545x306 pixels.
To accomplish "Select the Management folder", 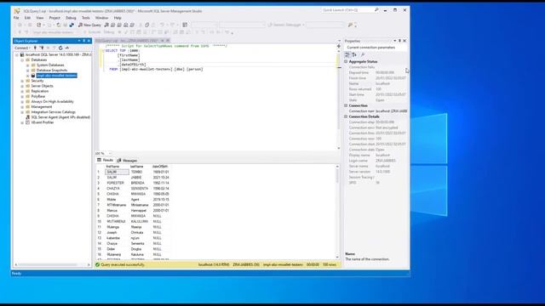I will (42, 107).
